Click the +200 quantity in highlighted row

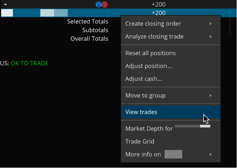(159, 13)
